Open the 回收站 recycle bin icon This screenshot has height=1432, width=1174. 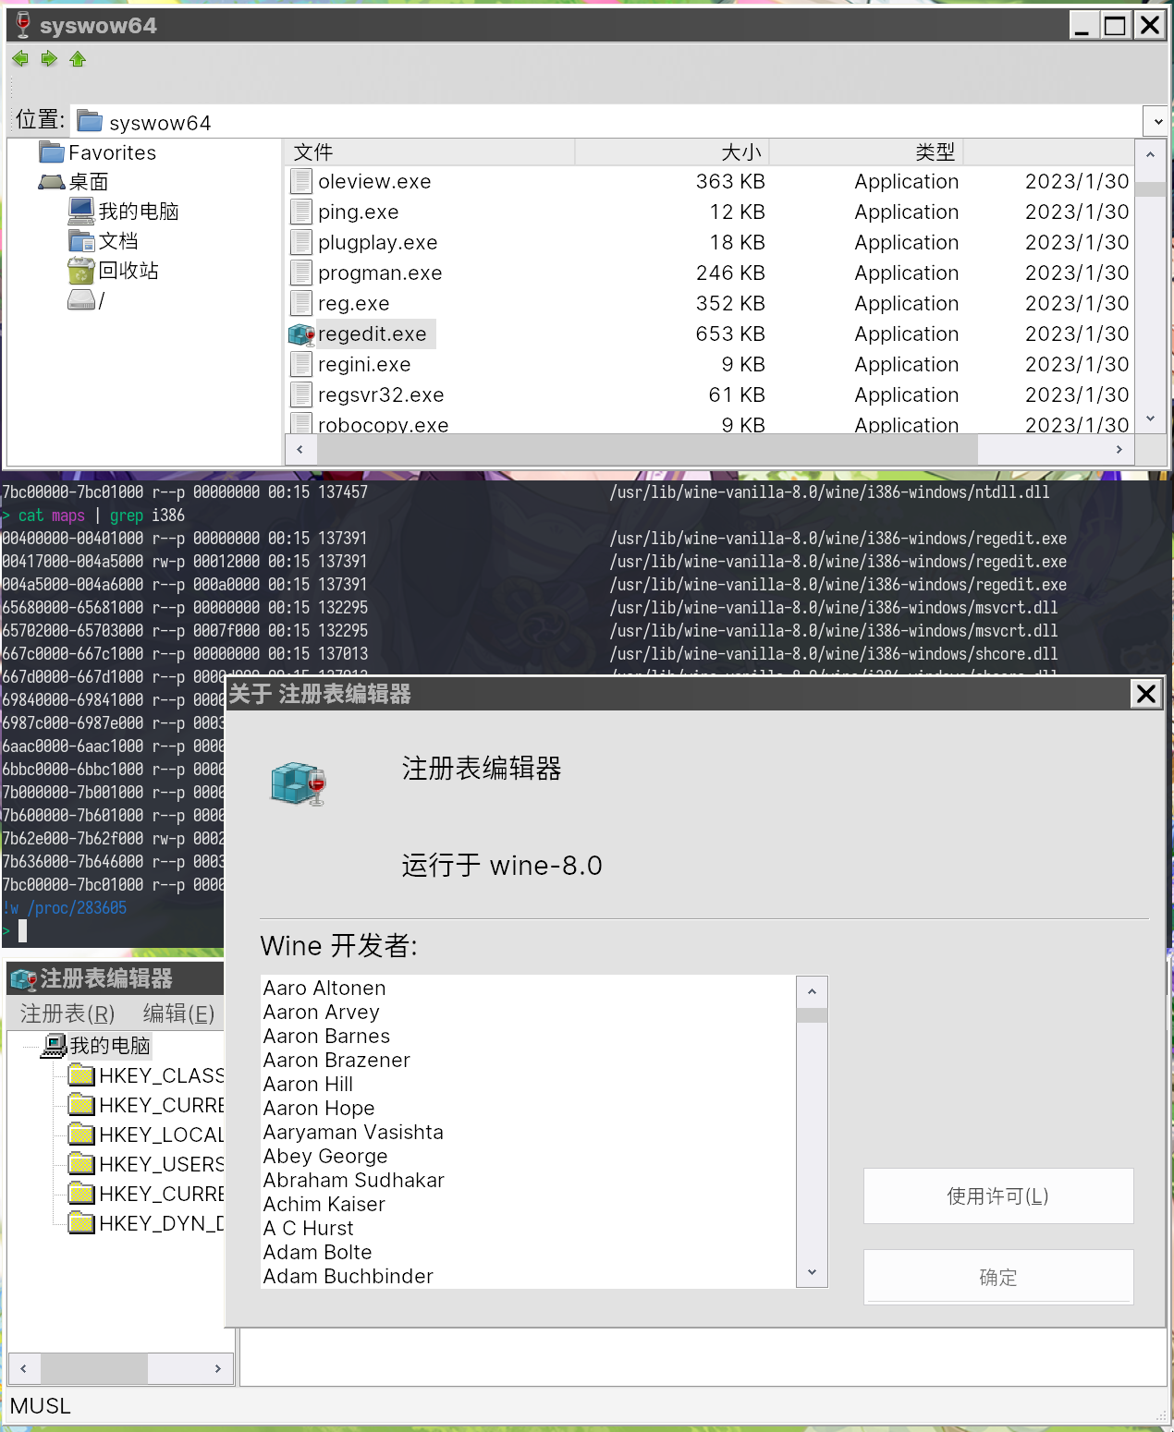81,271
